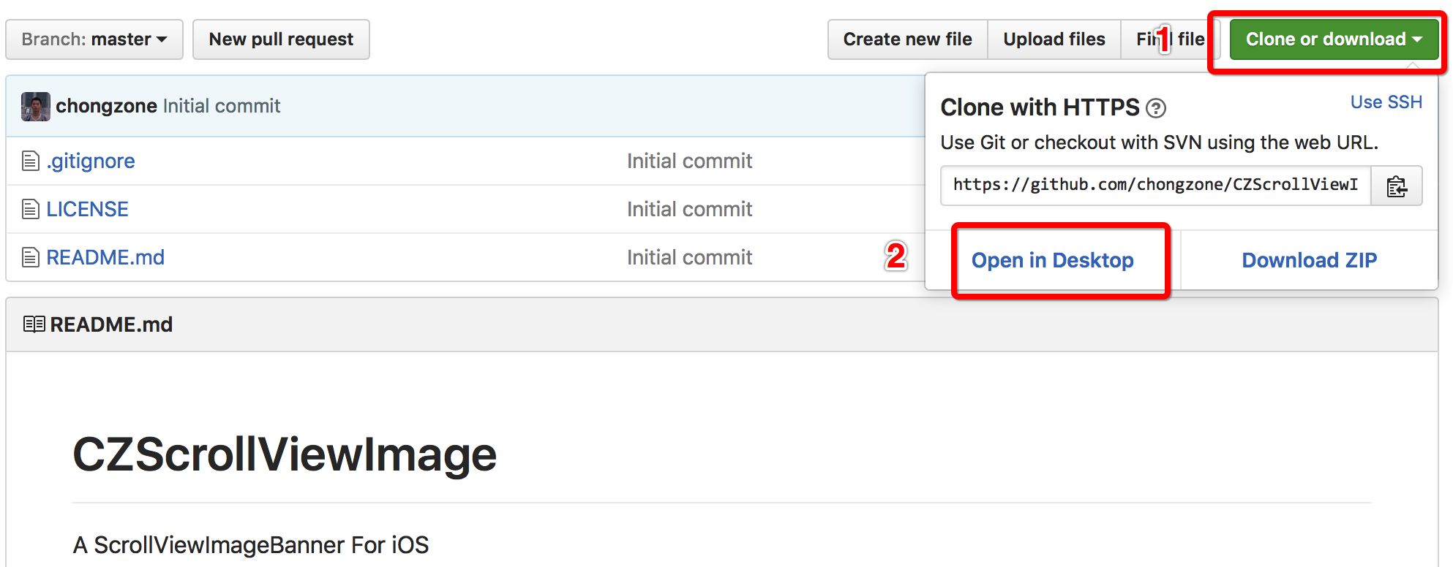Click the README.md file row icon

click(x=30, y=257)
